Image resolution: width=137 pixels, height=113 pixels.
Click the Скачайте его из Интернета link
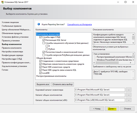click(x=79, y=24)
